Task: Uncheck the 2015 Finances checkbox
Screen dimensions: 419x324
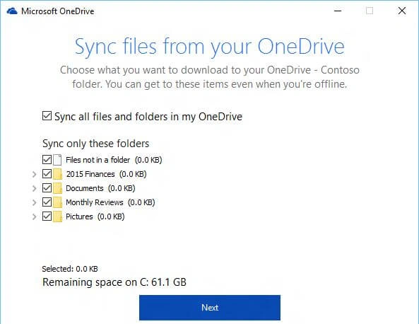Action: click(x=47, y=173)
